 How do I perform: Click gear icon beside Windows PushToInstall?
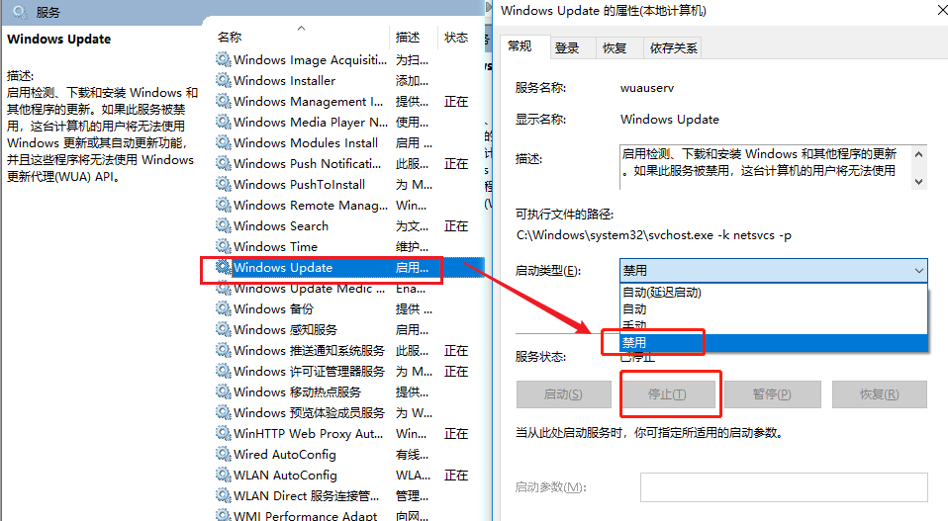click(x=224, y=184)
